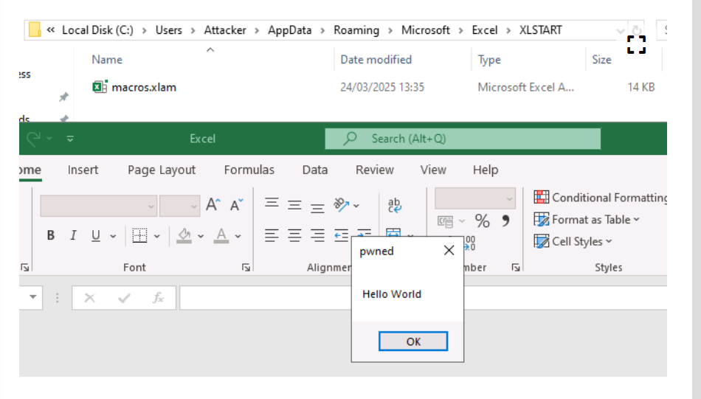Jump to Local Disk (C:) breadcrumb
Viewport: 701px width, 399px height.
pyautogui.click(x=97, y=30)
